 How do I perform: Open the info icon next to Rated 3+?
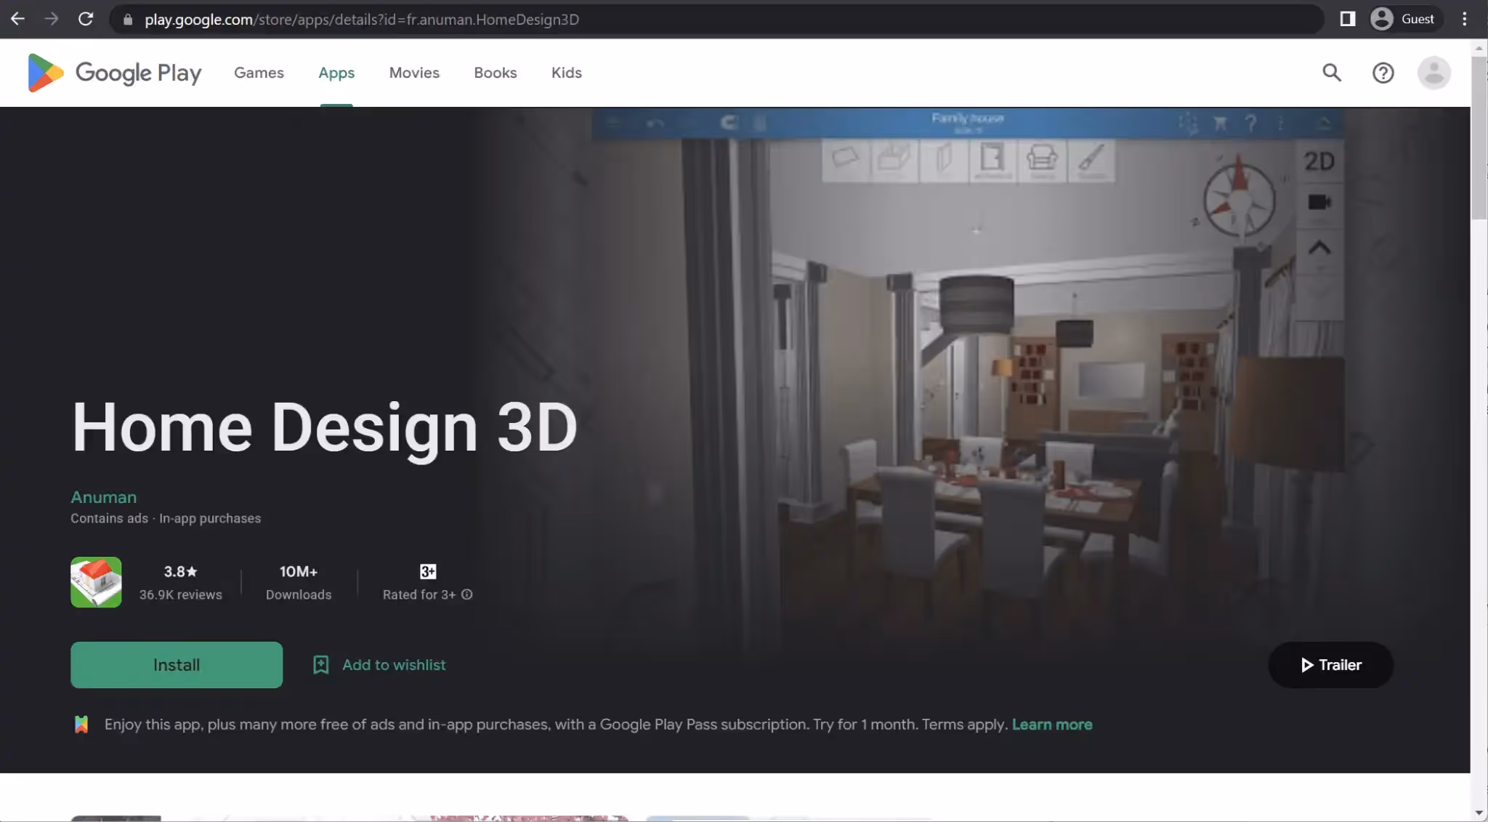(x=467, y=595)
